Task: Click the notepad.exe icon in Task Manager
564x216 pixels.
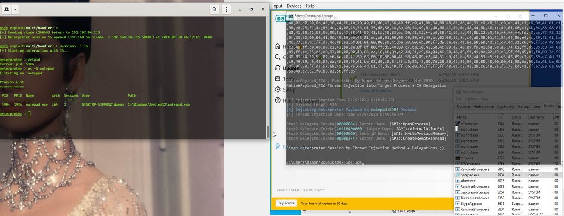Action: point(457,175)
